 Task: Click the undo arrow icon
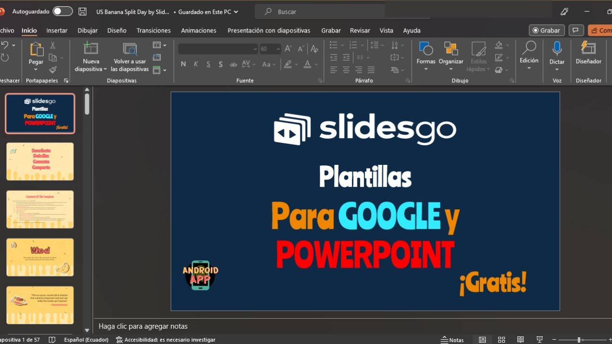click(x=5, y=45)
